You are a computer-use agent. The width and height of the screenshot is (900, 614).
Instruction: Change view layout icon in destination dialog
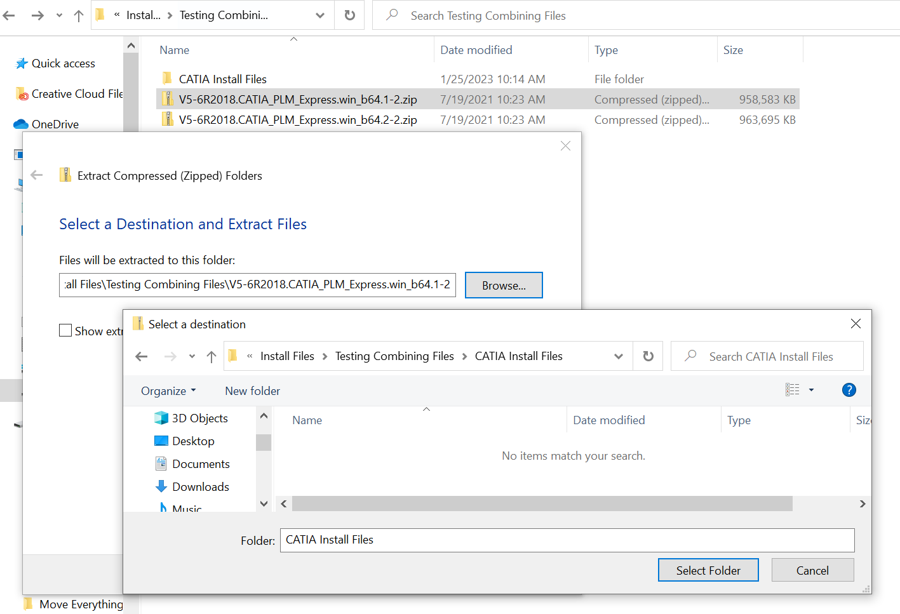[x=792, y=390]
